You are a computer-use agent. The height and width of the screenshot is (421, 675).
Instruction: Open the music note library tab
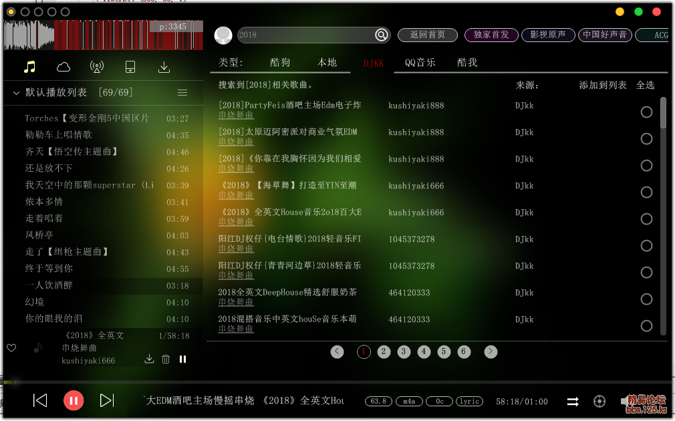[x=29, y=67]
